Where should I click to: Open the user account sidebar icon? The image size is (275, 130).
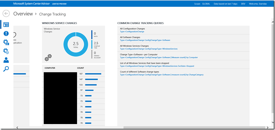[x=6, y=60]
